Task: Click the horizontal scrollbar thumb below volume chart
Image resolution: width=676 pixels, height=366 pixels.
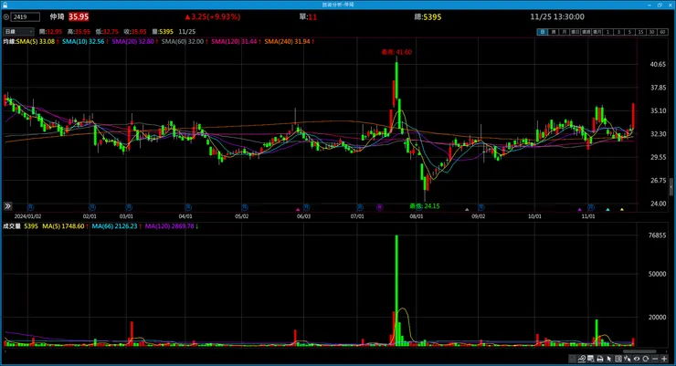Action: 639,351
